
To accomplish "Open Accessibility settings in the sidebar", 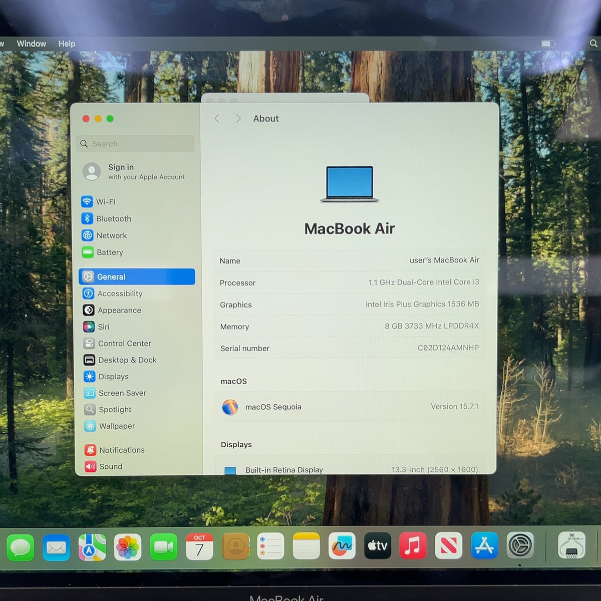I will [137, 293].
